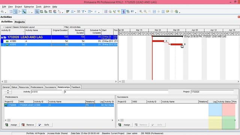Click the yellow notes bubble toolbar icon
The width and height of the screenshot is (240, 135).
[168, 12]
